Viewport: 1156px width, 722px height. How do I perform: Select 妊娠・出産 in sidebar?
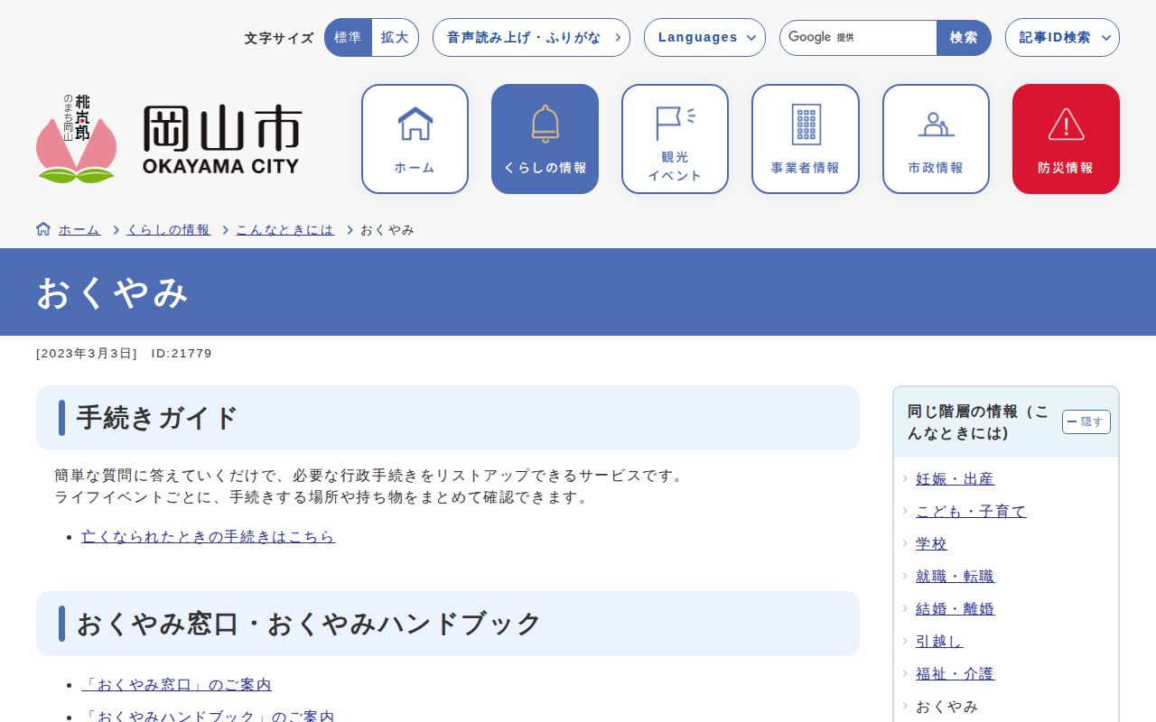tap(955, 479)
